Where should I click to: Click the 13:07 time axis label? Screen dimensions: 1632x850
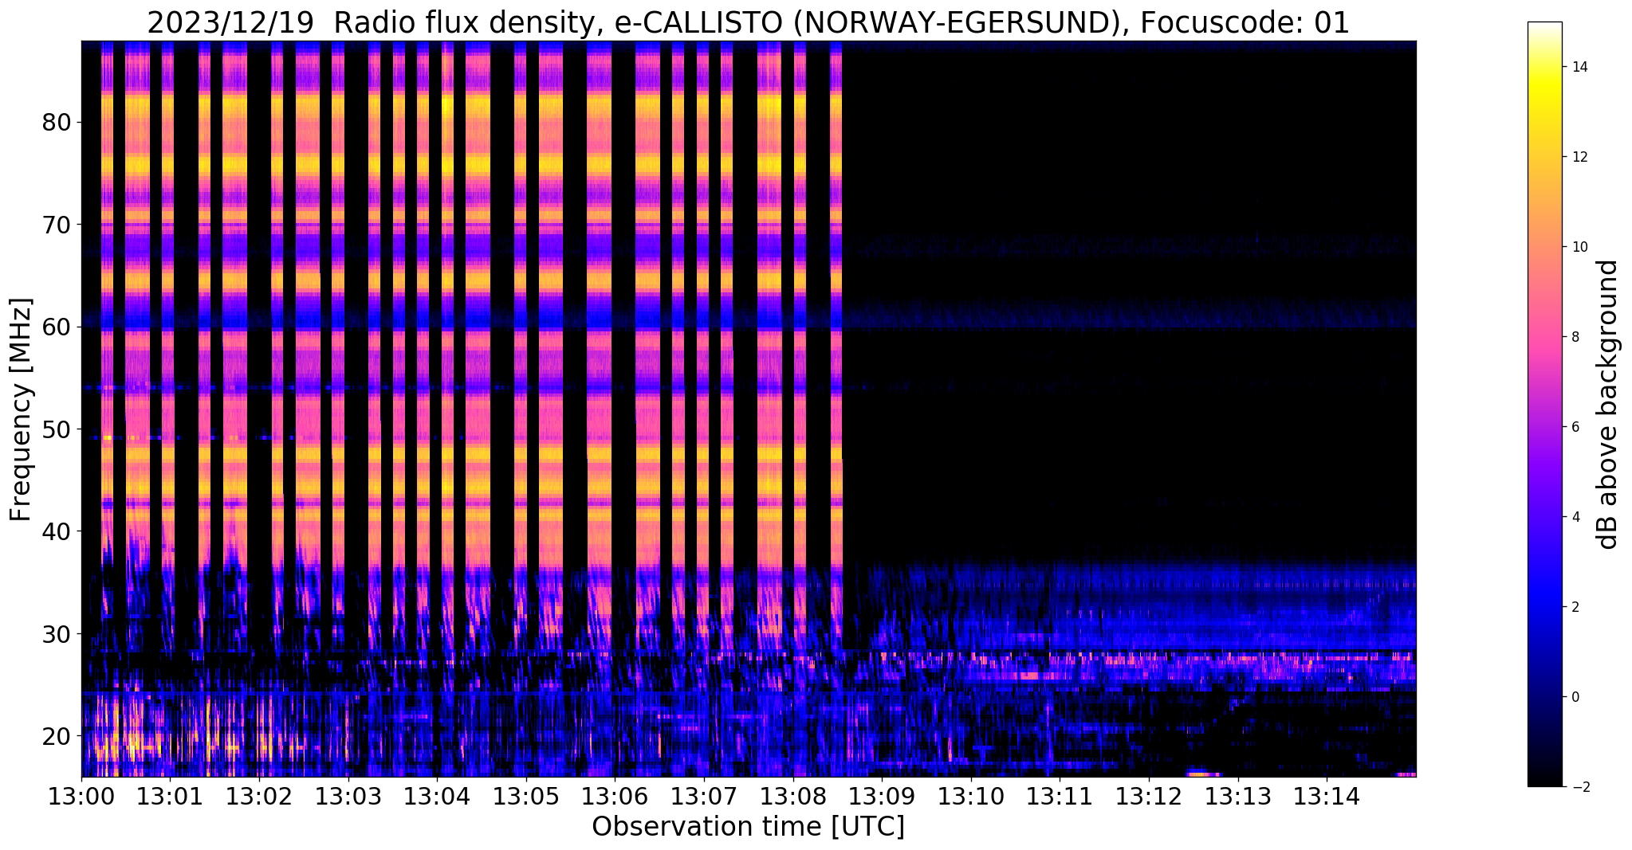point(704,797)
